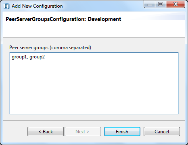Minimize the Add New Configuration dialog

click(150, 4)
